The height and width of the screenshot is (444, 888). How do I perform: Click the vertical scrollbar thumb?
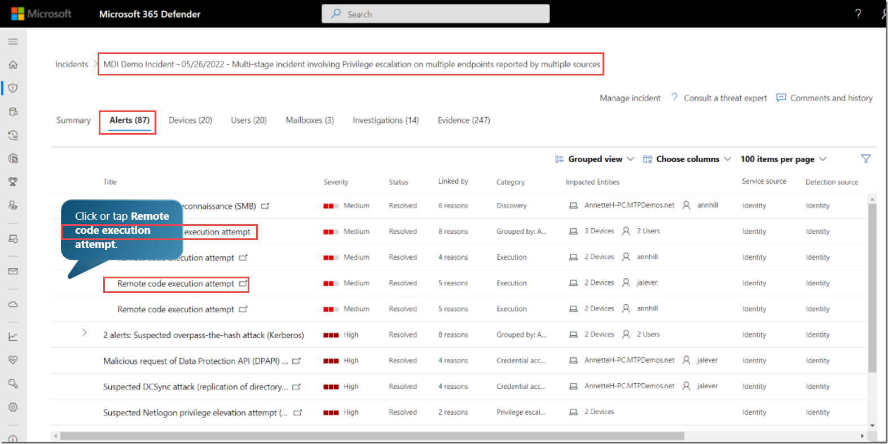click(x=872, y=288)
